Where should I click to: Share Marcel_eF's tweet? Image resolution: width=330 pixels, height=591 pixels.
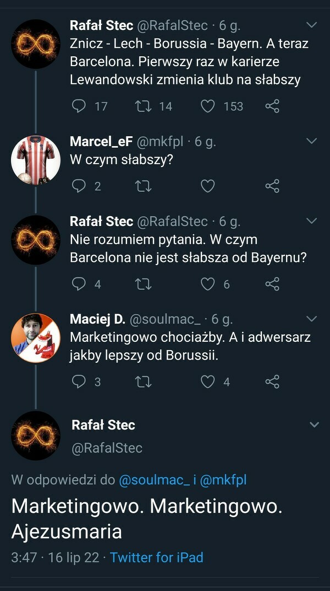[272, 186]
